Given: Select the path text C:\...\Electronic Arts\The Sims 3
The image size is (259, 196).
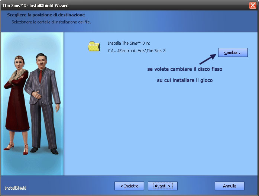Looking at the screenshot, I should 137,51.
